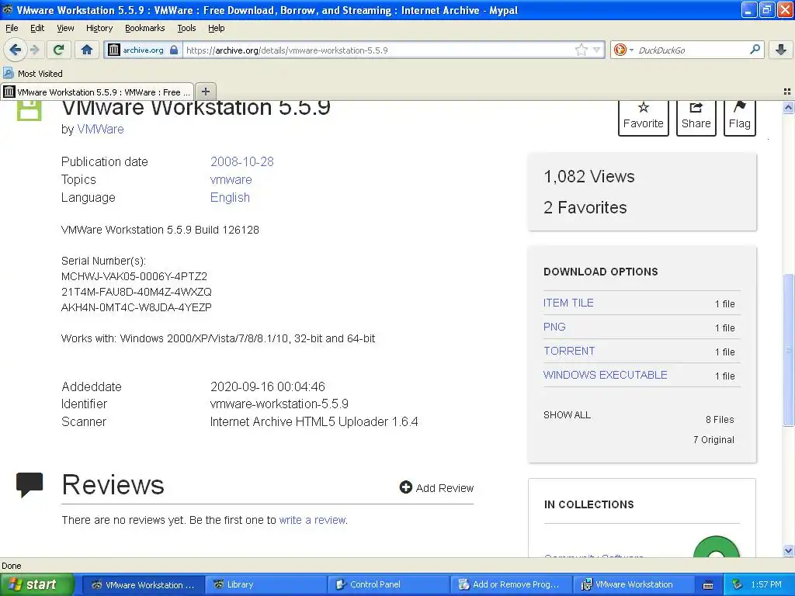Viewport: 795px width, 596px height.
Task: Open the File menu
Action: click(x=12, y=28)
